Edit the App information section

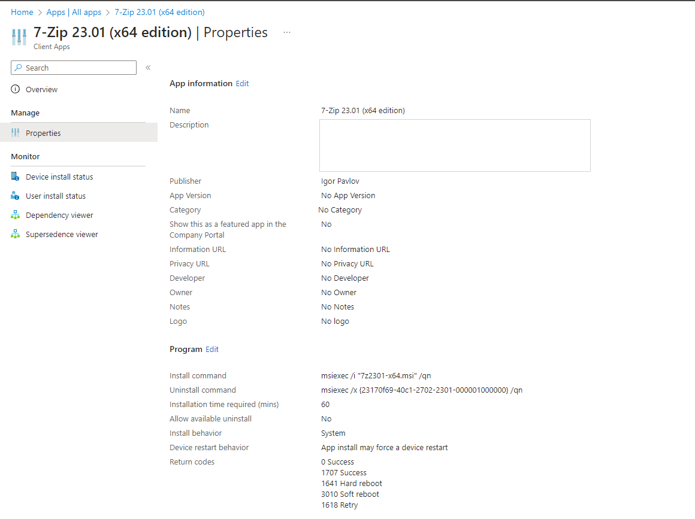[242, 84]
